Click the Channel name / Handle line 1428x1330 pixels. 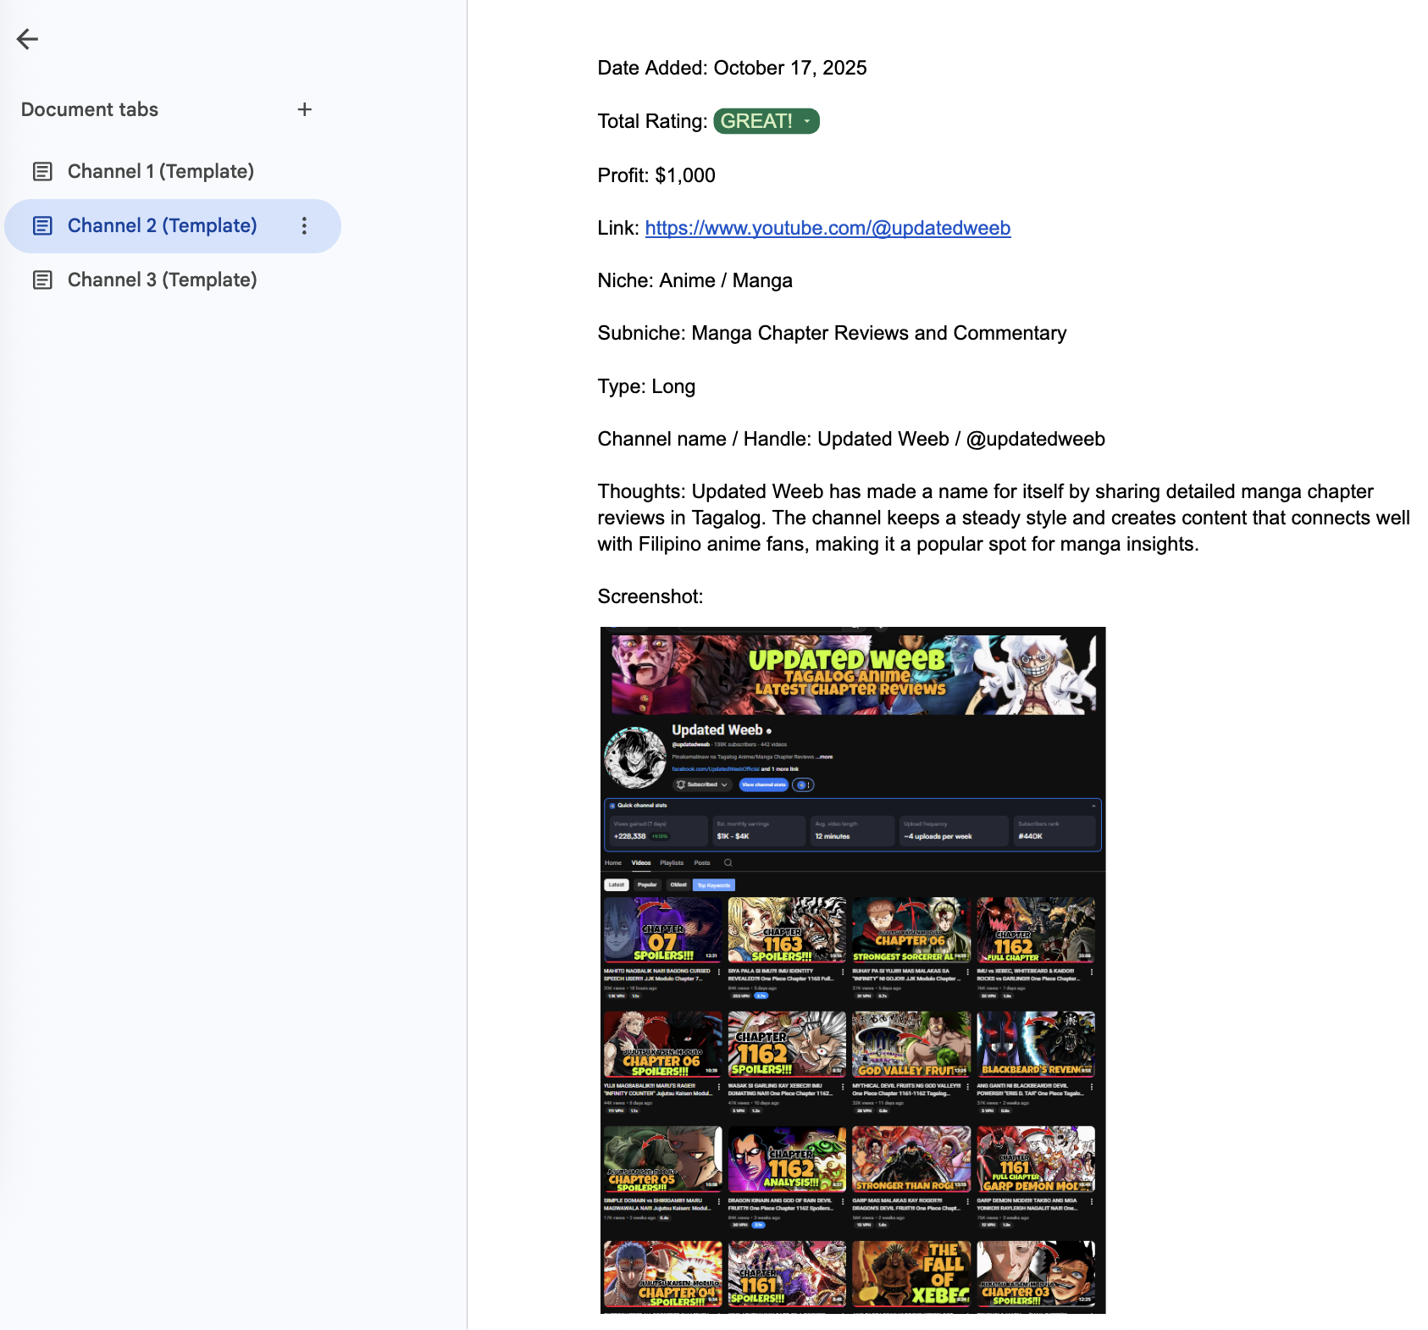[851, 439]
